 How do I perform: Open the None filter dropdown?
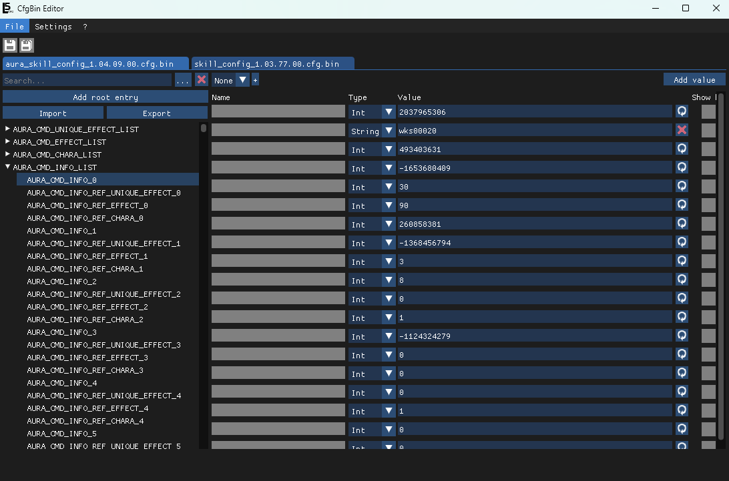(243, 80)
